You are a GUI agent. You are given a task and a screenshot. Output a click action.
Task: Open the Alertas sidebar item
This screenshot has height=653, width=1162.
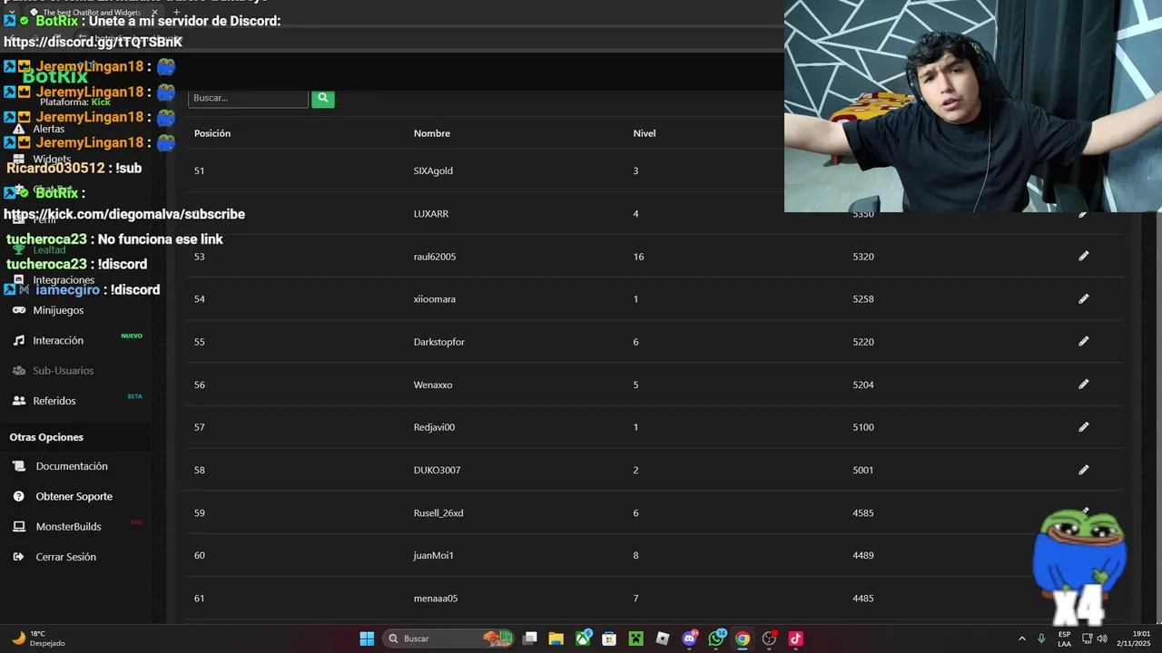[49, 129]
